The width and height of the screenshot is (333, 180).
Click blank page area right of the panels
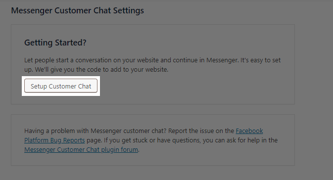point(314,89)
